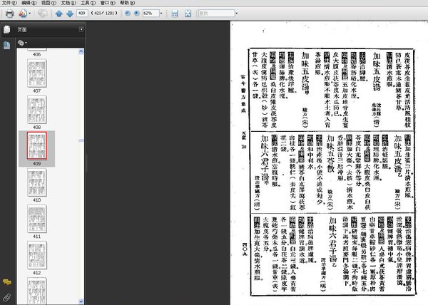
Task: Click the 页面 panel title
Action: (x=22, y=30)
